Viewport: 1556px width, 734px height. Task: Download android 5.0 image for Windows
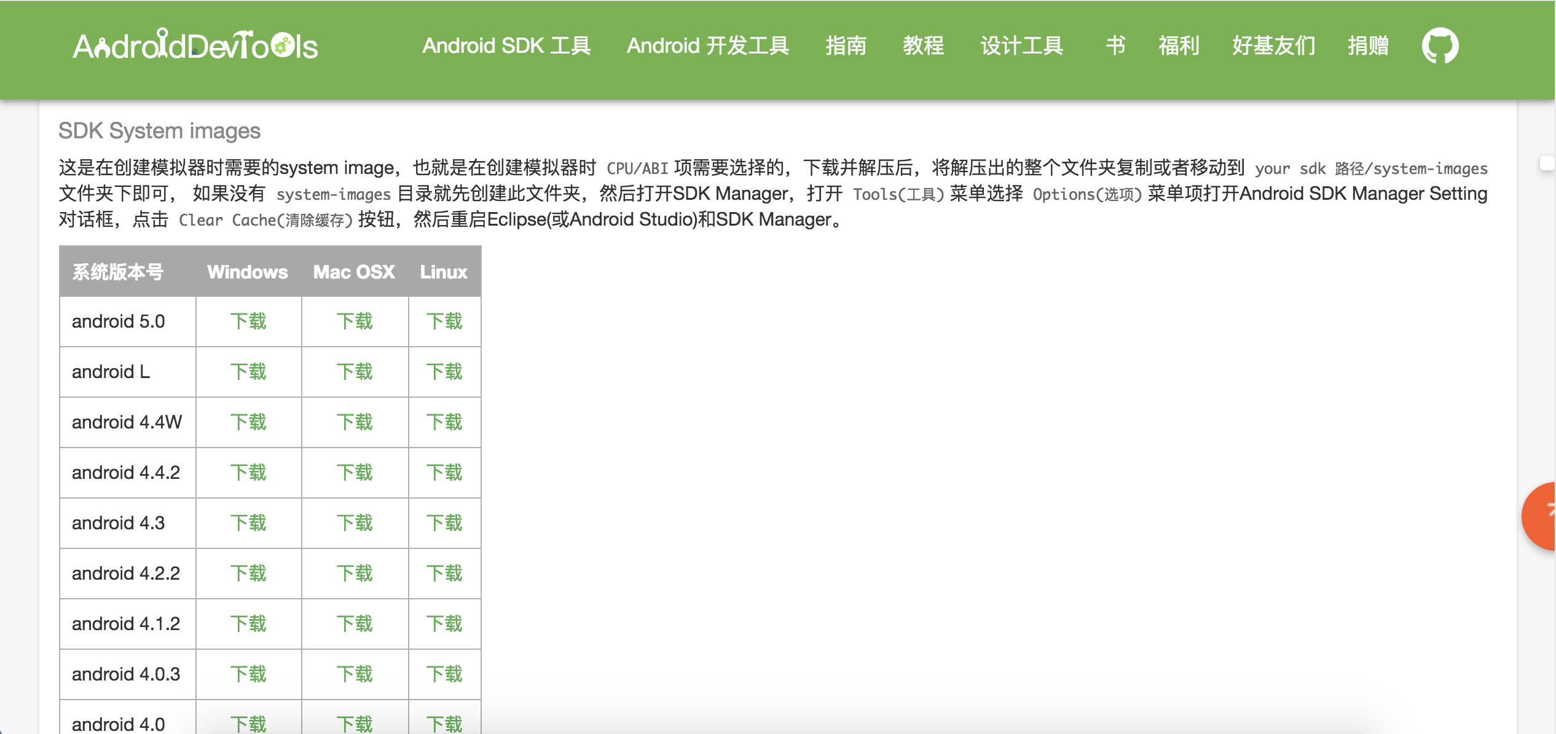[248, 321]
